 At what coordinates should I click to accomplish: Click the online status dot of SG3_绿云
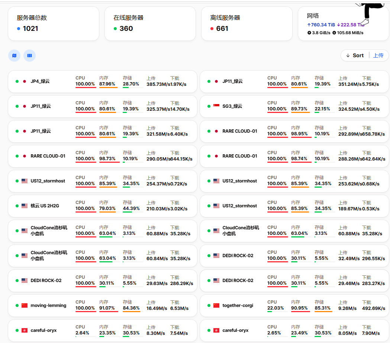click(x=209, y=106)
